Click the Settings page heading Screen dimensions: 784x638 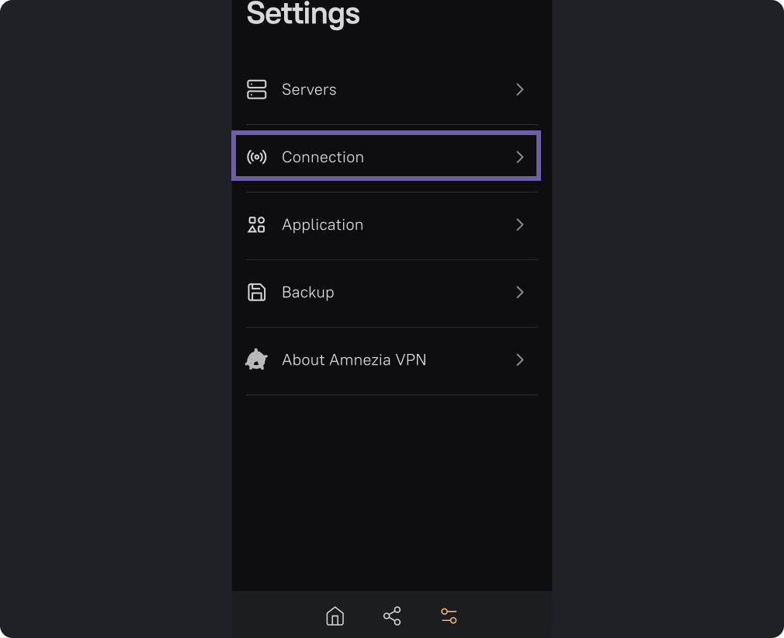coord(304,14)
